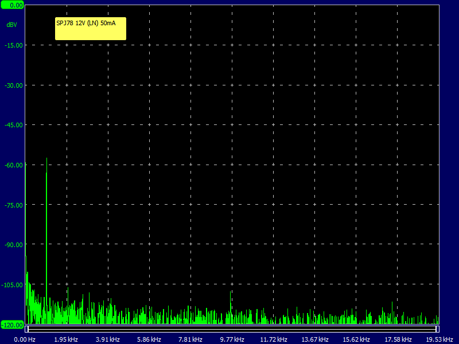Click the 7.81 kHz frequency label
This screenshot has width=459, height=344.
190,339
